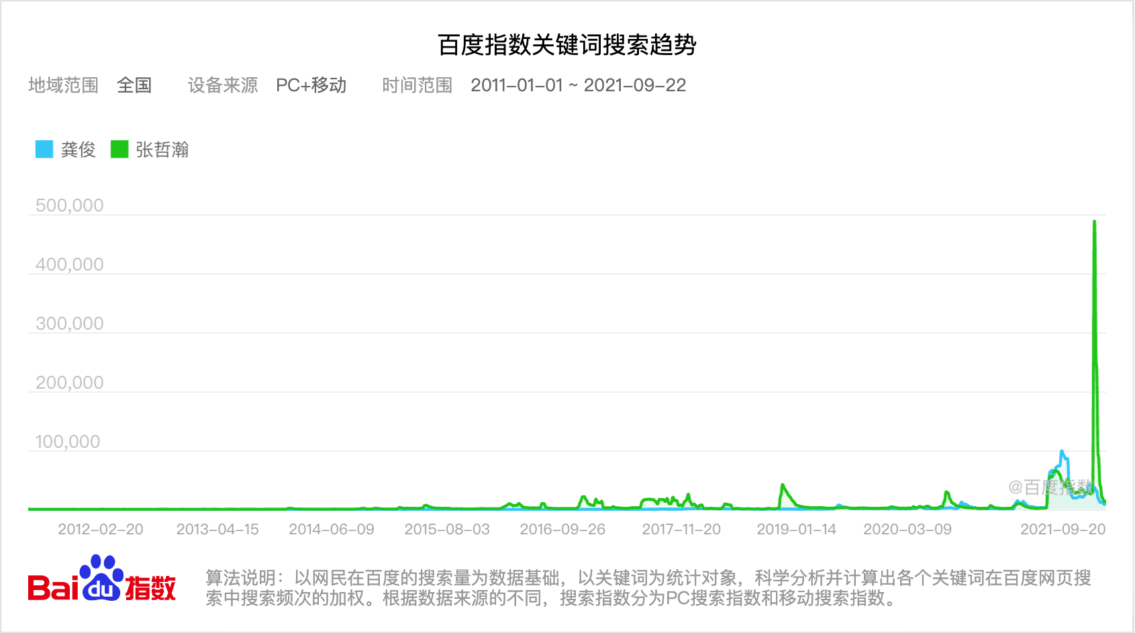Click the 100,000 y-axis label
The image size is (1135, 633).
click(x=68, y=442)
